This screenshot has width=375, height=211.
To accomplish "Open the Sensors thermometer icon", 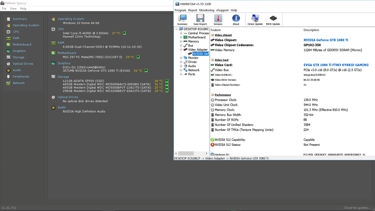I will point(218,20).
